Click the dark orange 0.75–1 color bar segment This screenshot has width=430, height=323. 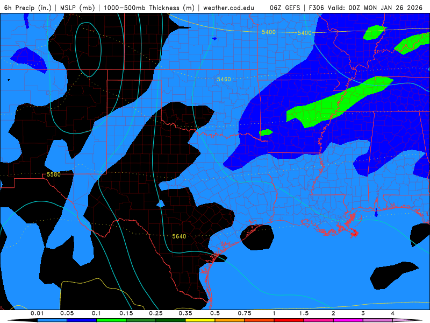tap(260, 320)
